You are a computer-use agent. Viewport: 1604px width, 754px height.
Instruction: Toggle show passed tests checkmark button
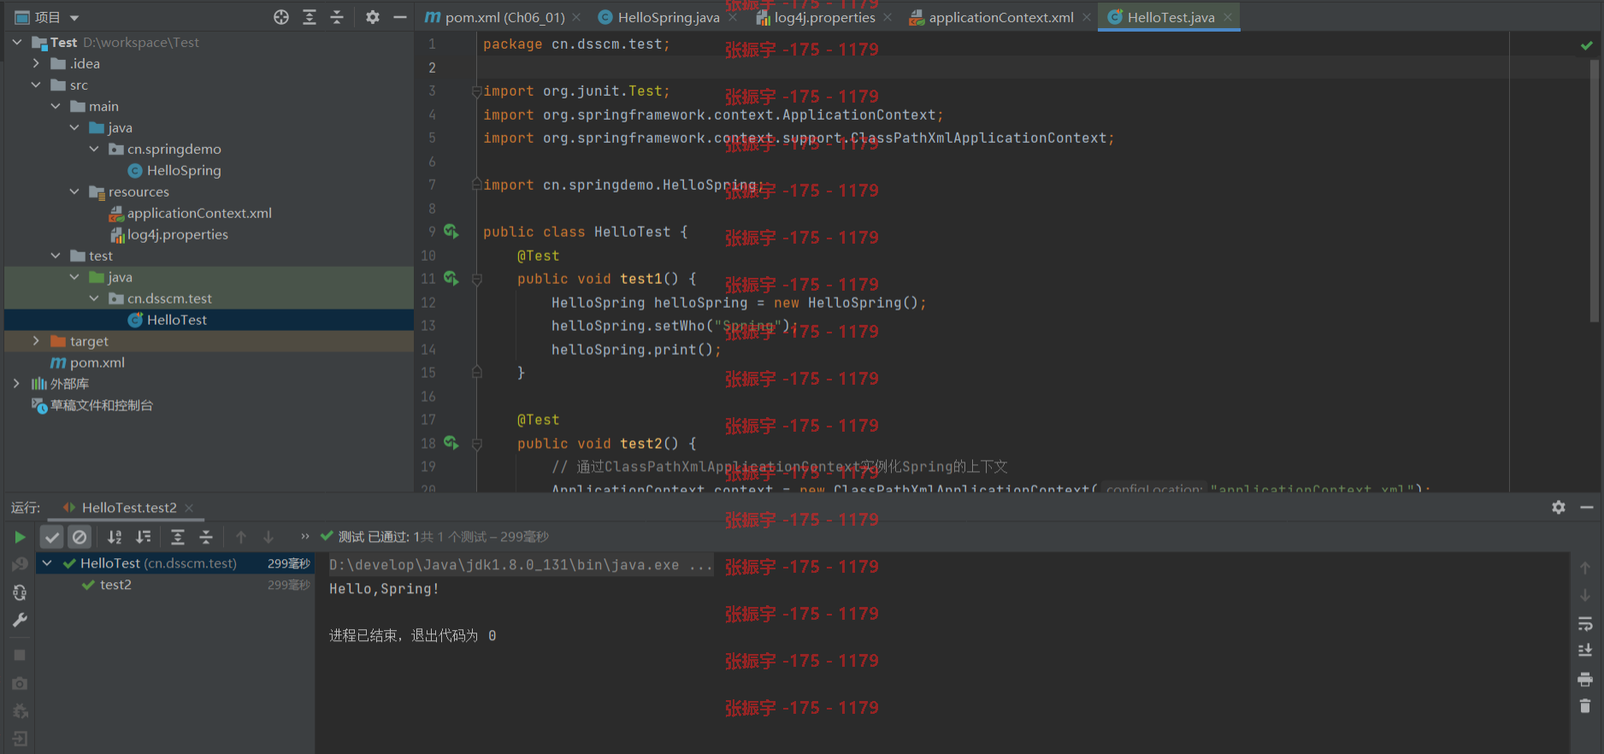52,537
